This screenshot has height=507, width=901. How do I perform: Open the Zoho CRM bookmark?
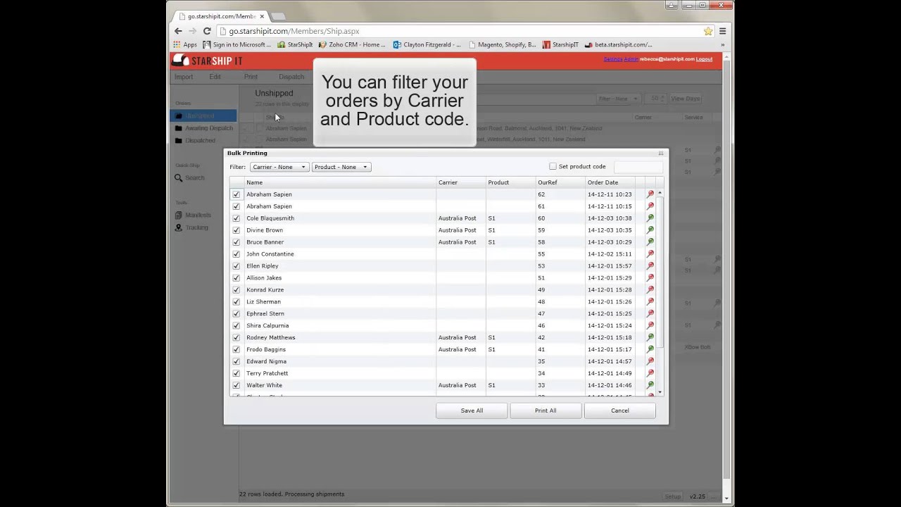352,44
